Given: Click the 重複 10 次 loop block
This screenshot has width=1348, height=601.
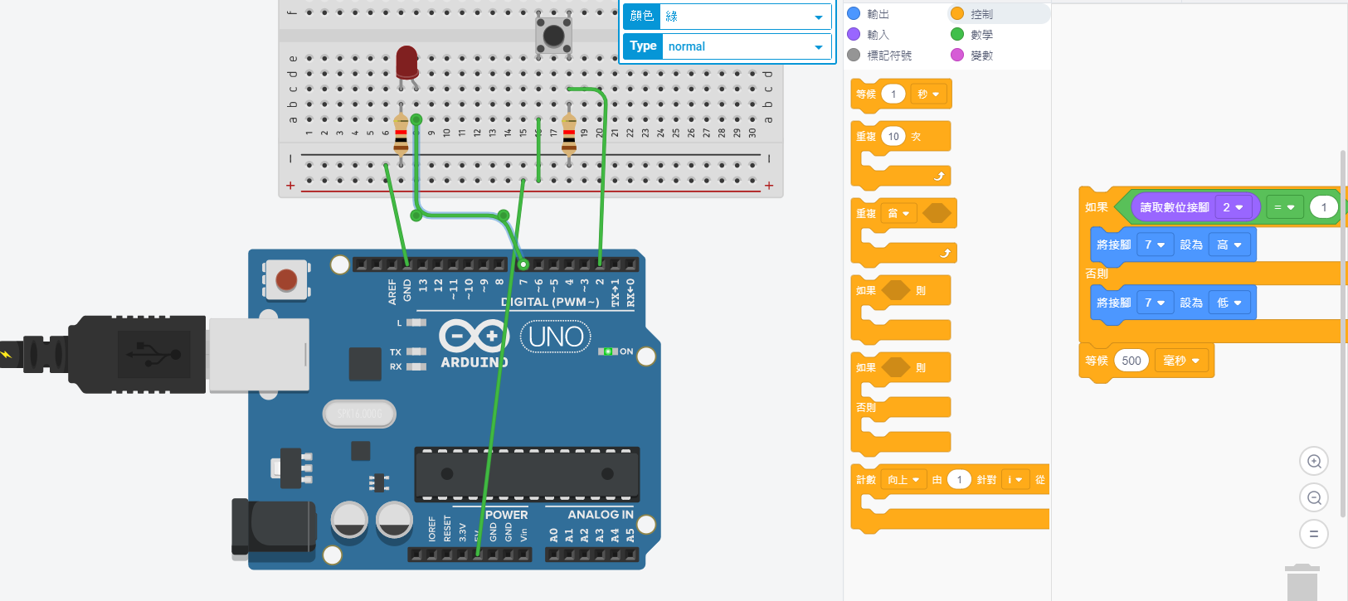Looking at the screenshot, I should (866, 137).
